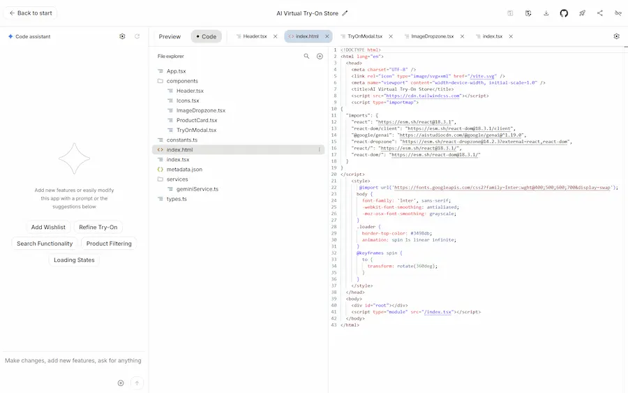Image resolution: width=628 pixels, height=393 pixels.
Task: Open the index.html row options menu
Action: [319, 150]
